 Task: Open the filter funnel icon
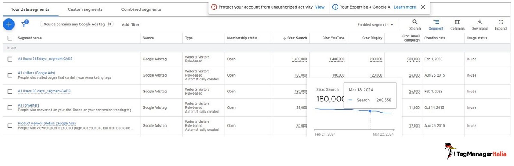(x=24, y=24)
